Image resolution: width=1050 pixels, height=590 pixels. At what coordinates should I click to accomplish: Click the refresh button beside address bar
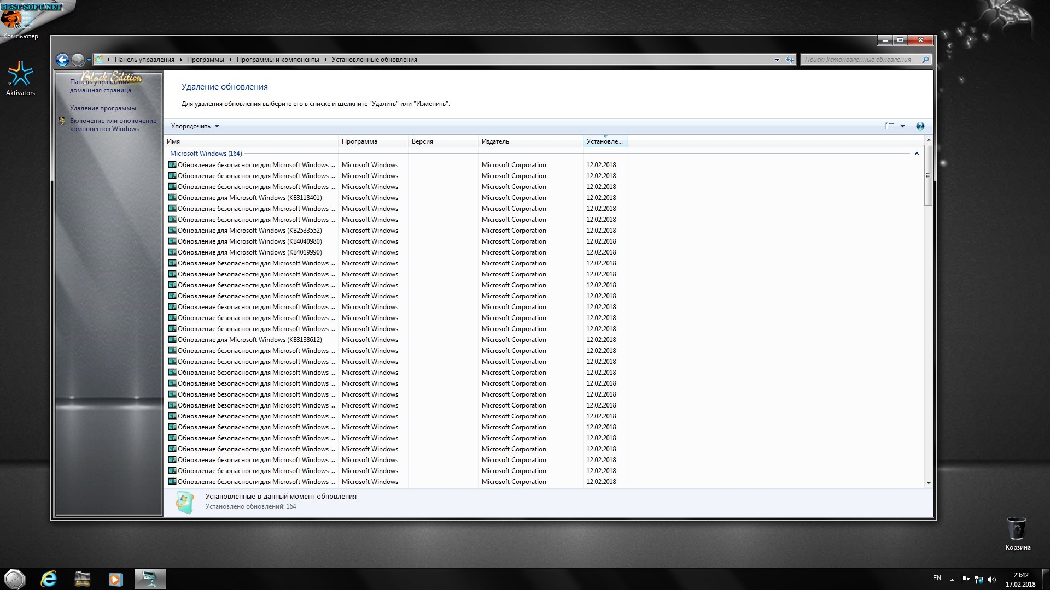point(790,60)
